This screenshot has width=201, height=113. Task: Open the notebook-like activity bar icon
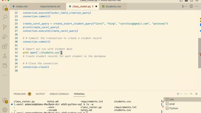point(5,66)
